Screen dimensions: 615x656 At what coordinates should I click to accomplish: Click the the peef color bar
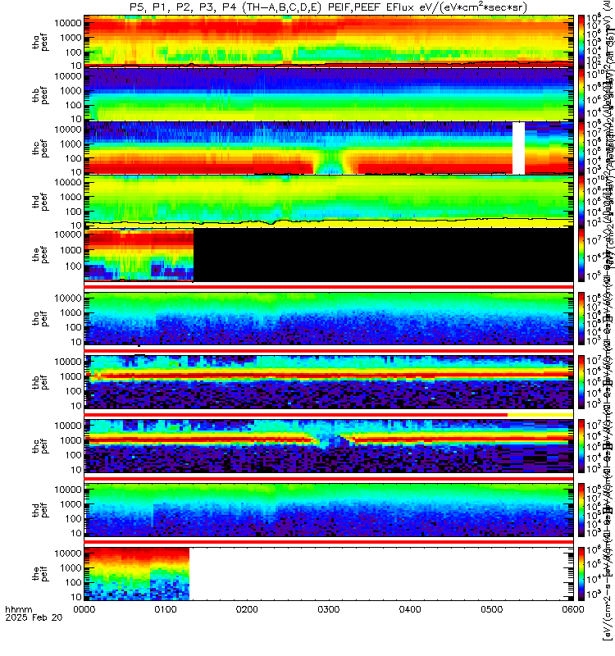pyautogui.click(x=581, y=255)
